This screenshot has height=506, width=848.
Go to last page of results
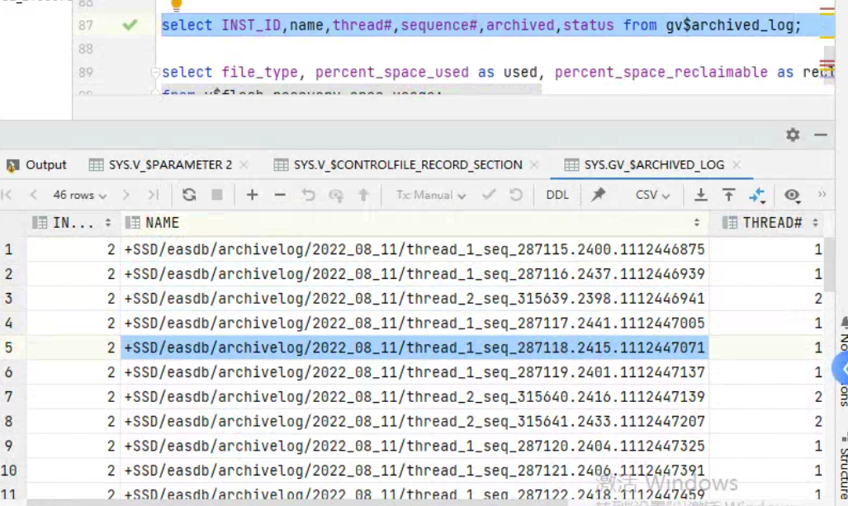[x=154, y=195]
